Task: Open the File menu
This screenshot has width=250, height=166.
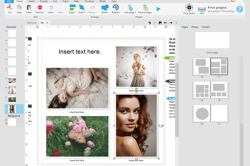Action: pos(9,1)
